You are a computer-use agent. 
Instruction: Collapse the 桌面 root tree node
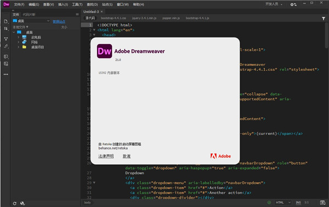[x=14, y=32]
